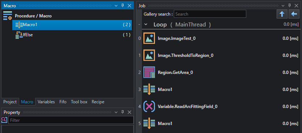Click the Image.ThresholdToRegion_0 step icon

point(149,55)
